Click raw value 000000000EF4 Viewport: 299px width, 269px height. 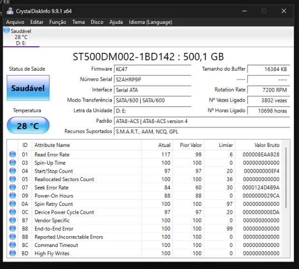click(x=262, y=171)
